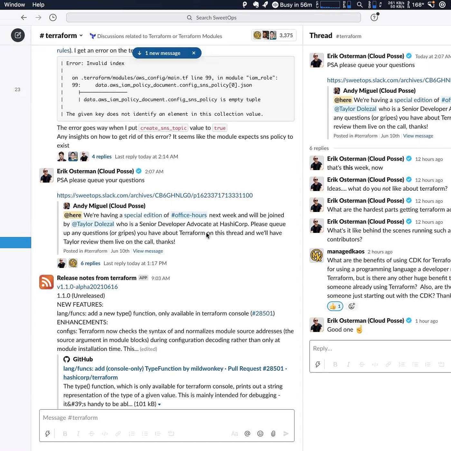
Task: Click the Busy in 56m status item
Action: tap(292, 5)
